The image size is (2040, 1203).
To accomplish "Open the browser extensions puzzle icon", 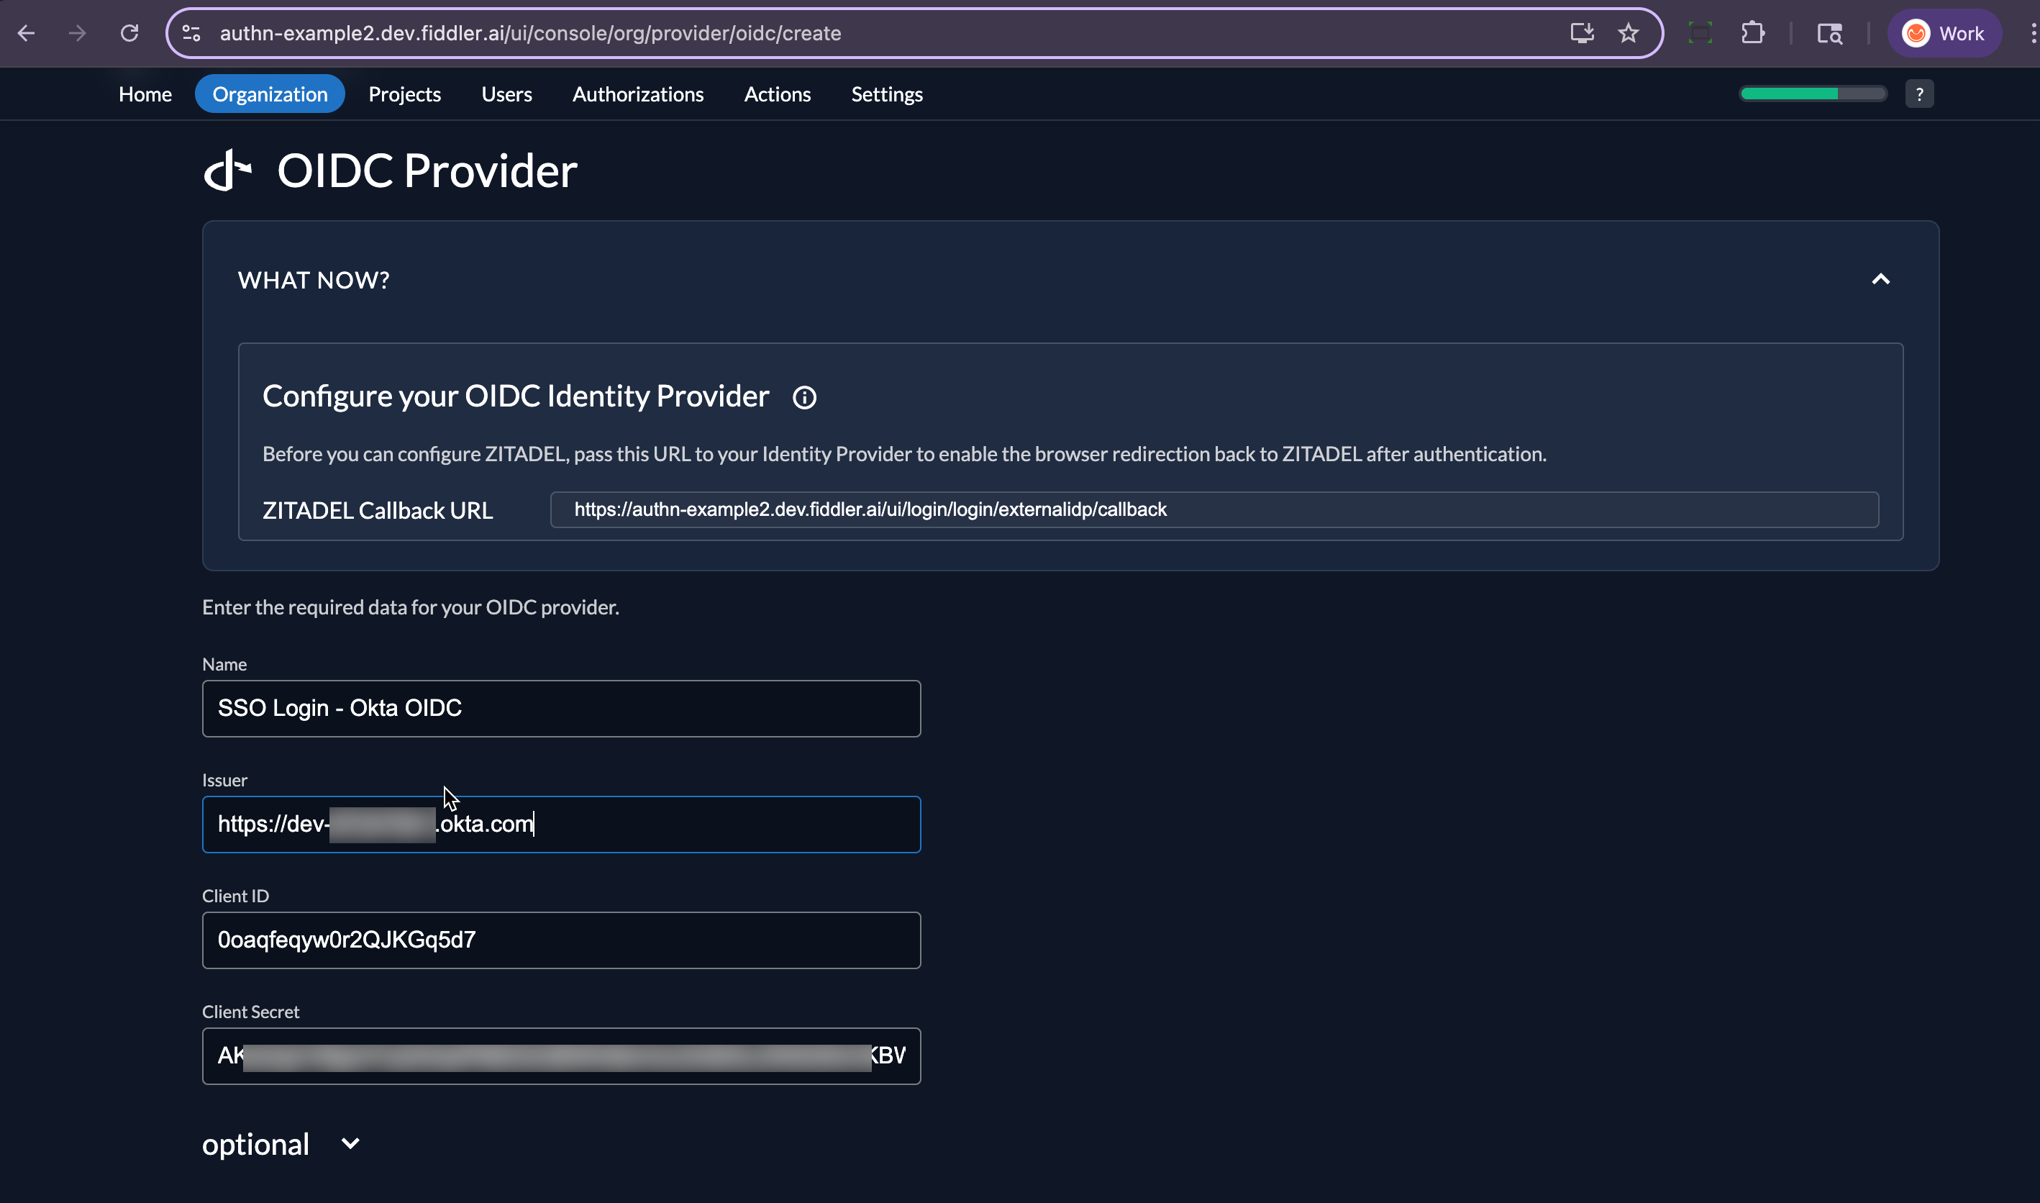I will coord(1752,32).
